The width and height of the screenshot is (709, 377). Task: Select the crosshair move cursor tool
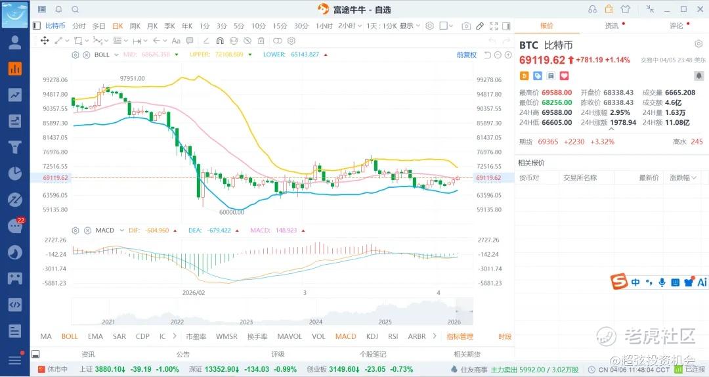pos(45,41)
